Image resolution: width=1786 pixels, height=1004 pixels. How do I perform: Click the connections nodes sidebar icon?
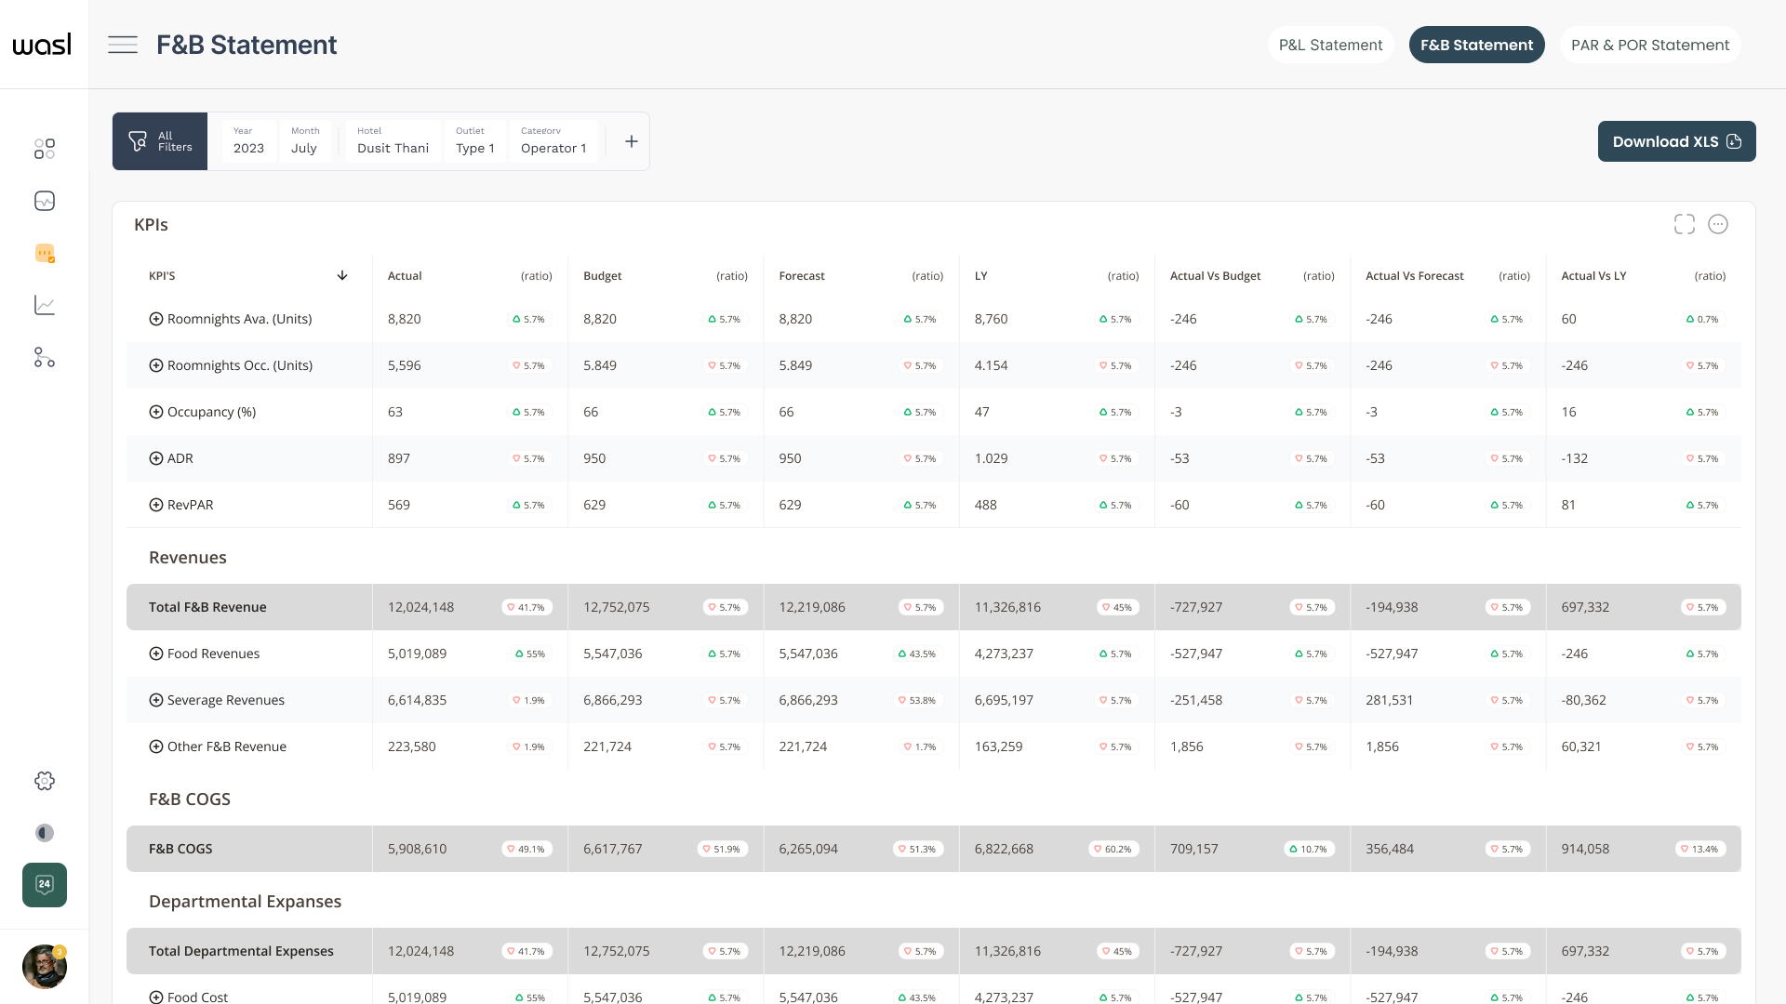click(45, 358)
